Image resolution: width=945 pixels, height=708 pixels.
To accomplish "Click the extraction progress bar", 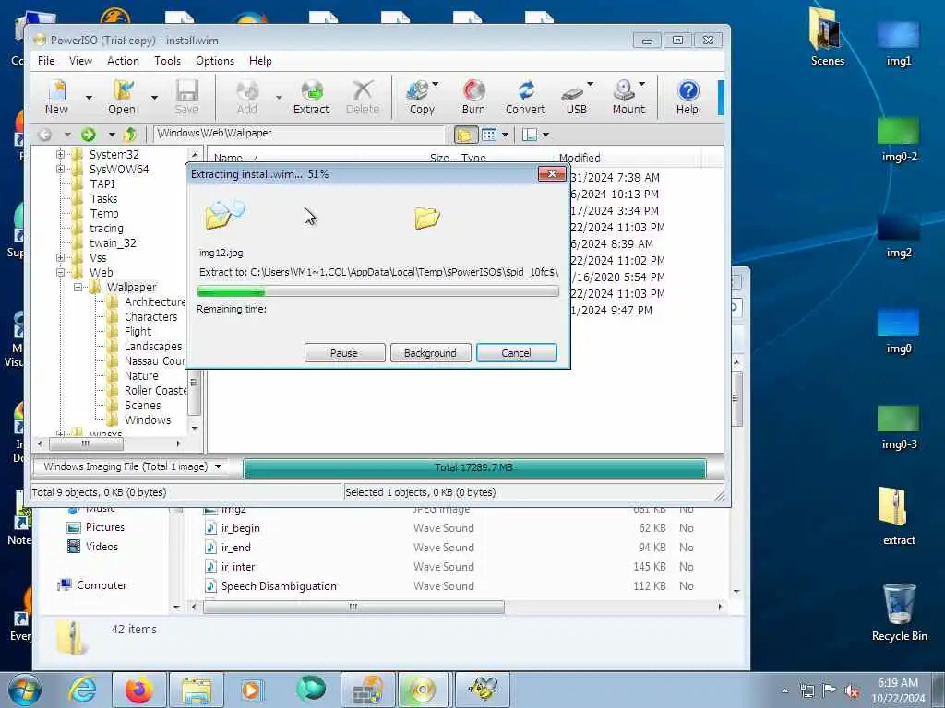I will tap(377, 291).
